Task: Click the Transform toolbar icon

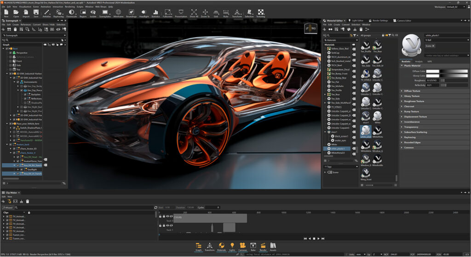Action: pyautogui.click(x=237, y=12)
